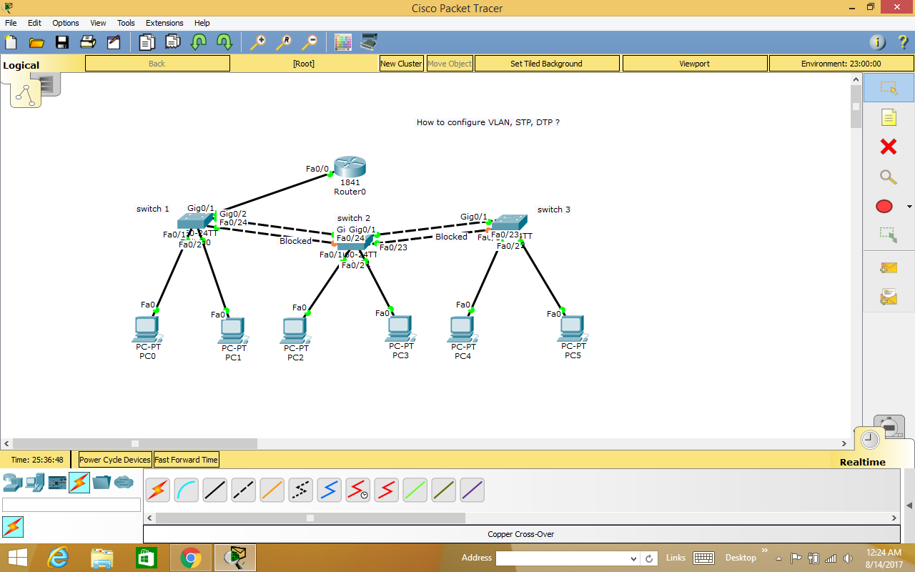Open the Serial DCE connection icon
Image resolution: width=915 pixels, height=572 pixels.
pyautogui.click(x=357, y=490)
